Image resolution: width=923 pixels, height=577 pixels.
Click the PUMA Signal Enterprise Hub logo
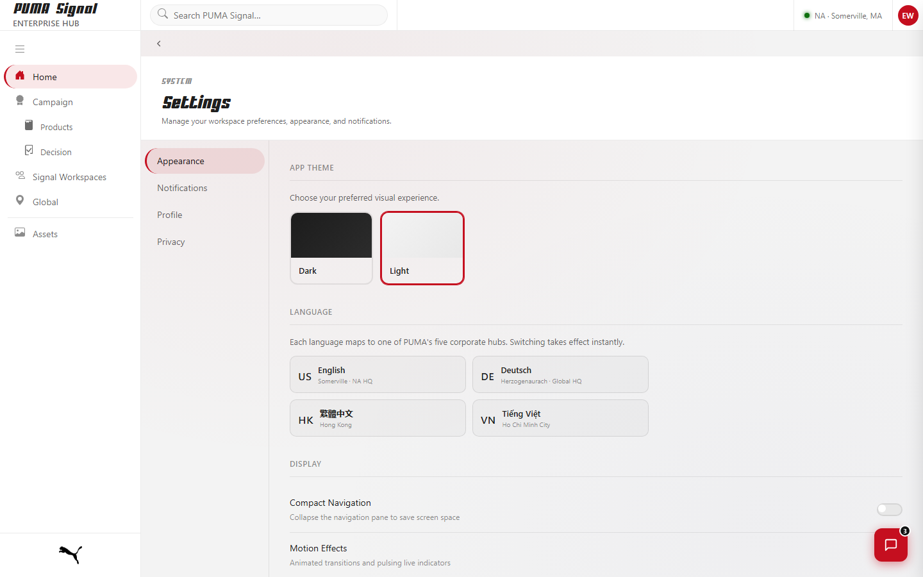tap(55, 15)
